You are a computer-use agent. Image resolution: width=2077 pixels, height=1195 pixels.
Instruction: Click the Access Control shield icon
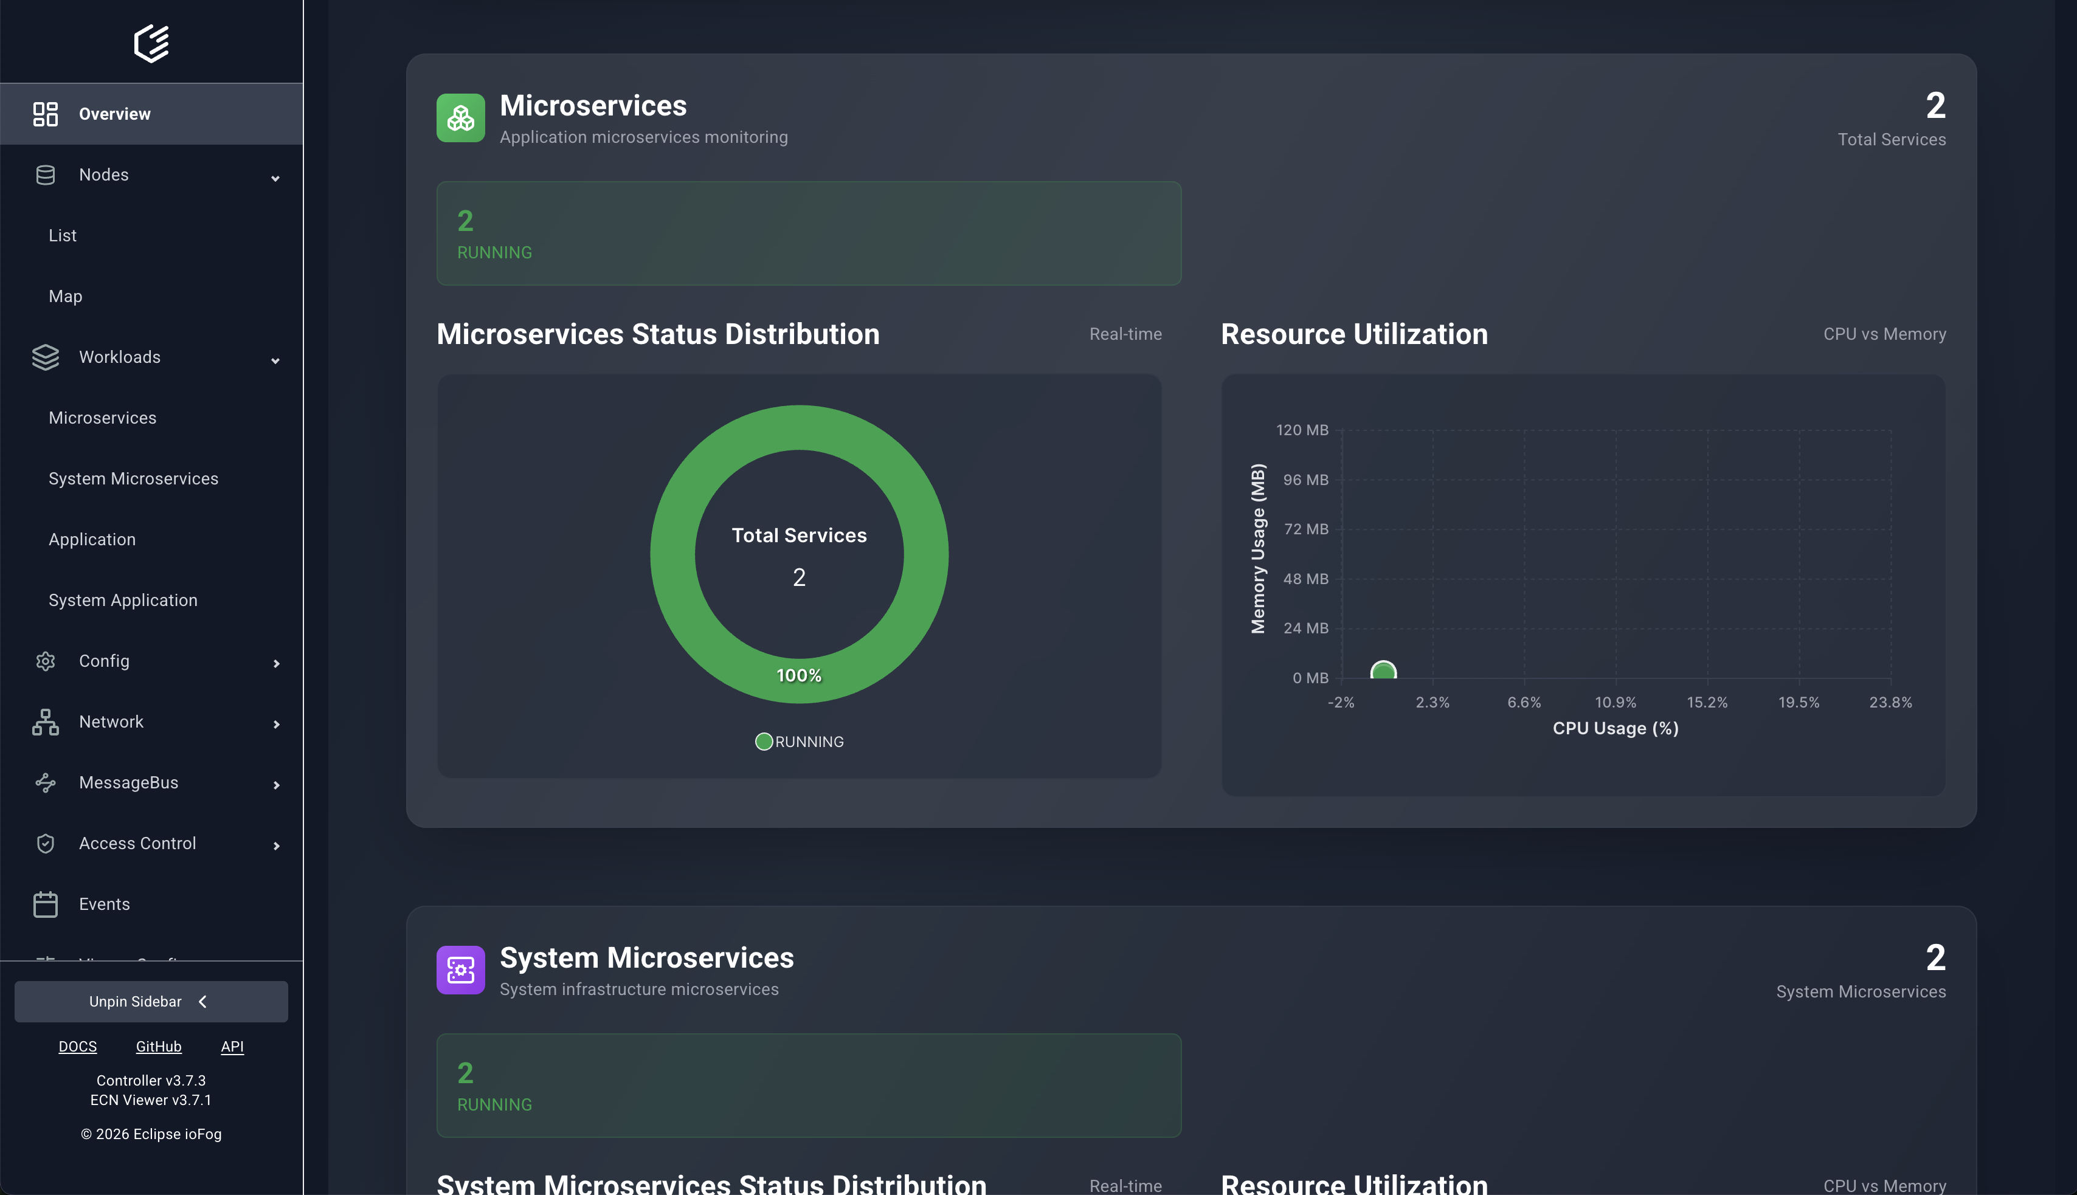click(x=45, y=843)
